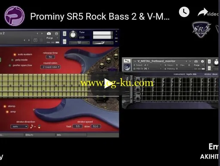Click the release time value 50
The height and width of the screenshot is (166, 220).
coord(50,57)
